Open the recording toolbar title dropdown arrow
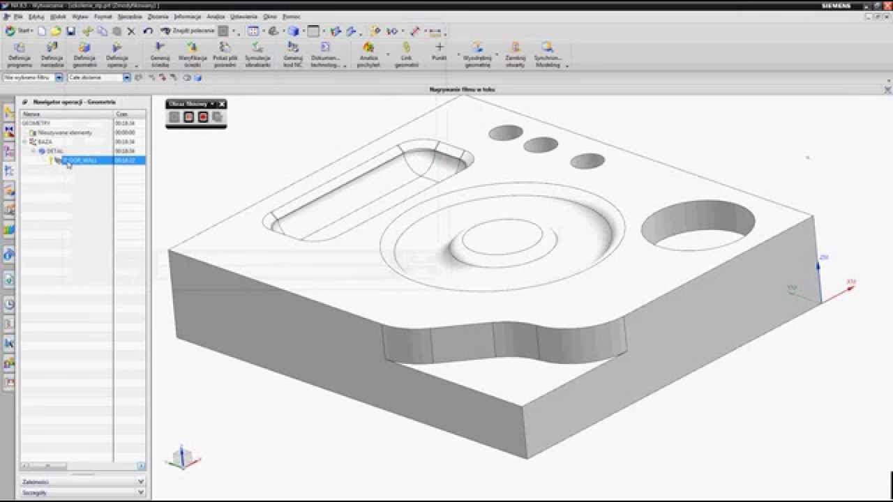The image size is (893, 502). pos(212,104)
